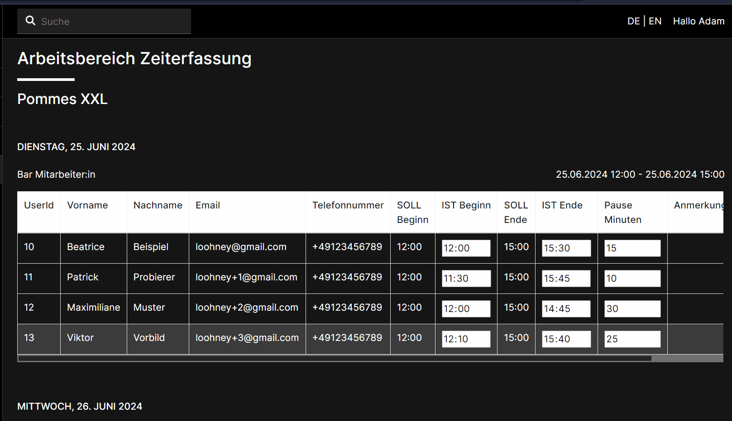Image resolution: width=732 pixels, height=421 pixels.
Task: Select Viktor's email address cell
Action: click(247, 338)
